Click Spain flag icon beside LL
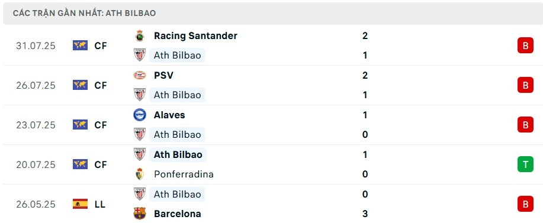Image resolution: width=543 pixels, height=223 pixels. [80, 204]
